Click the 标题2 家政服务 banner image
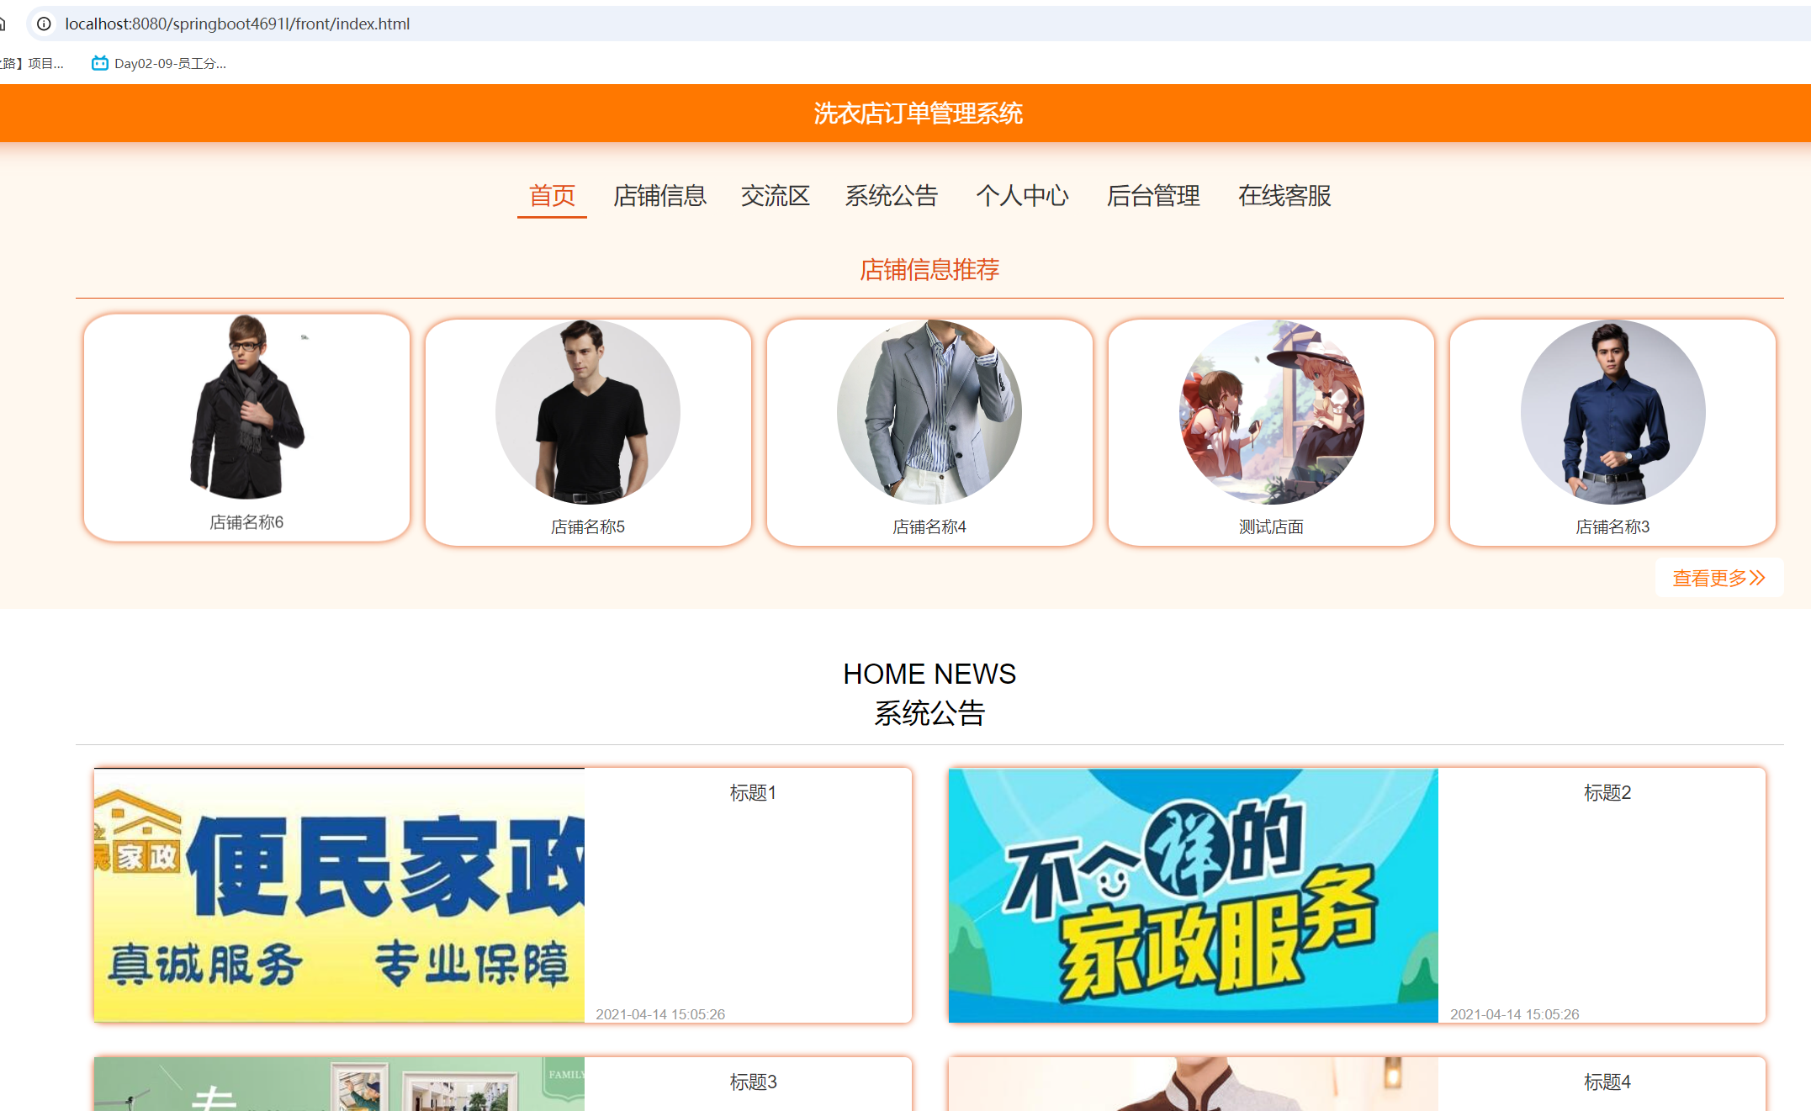 click(x=1193, y=895)
